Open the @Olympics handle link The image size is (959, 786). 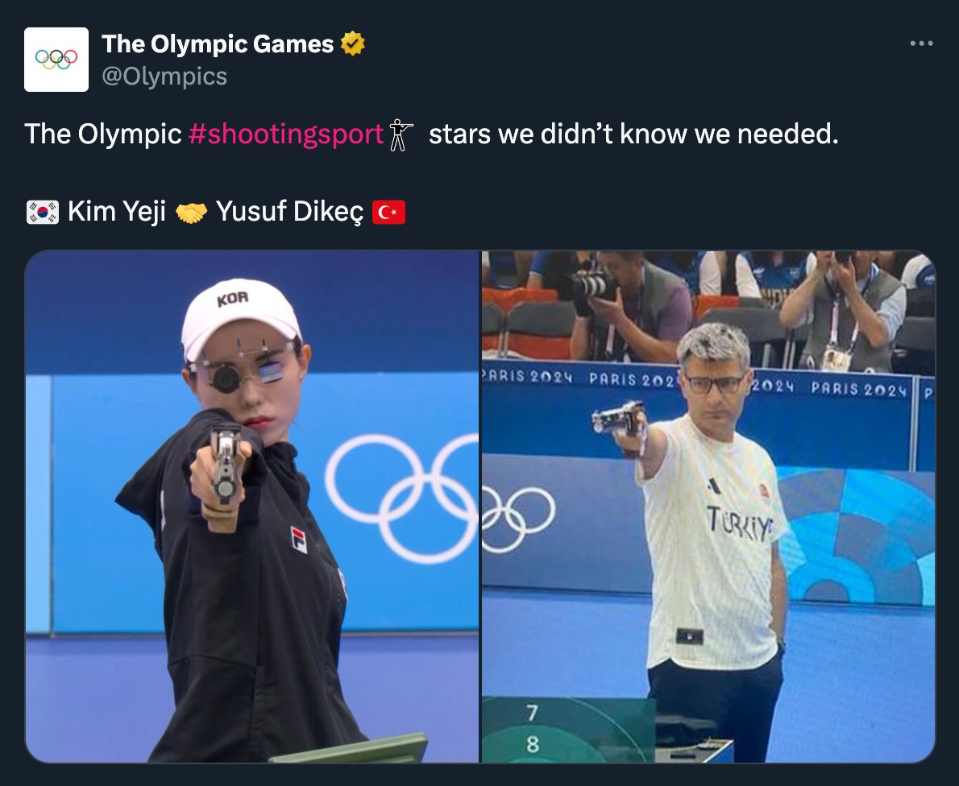[x=164, y=77]
